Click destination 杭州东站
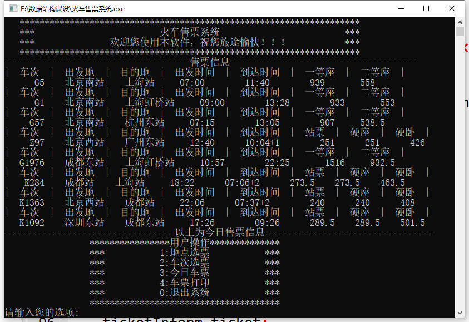 tap(145, 122)
